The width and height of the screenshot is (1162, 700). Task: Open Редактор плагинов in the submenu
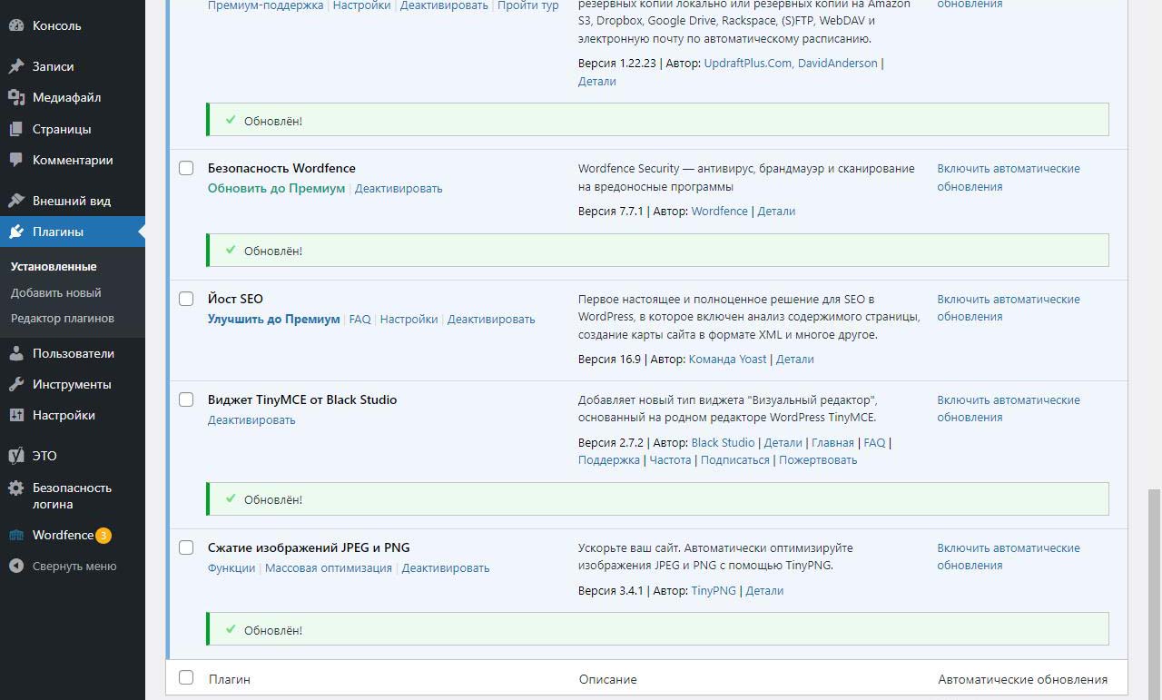pyautogui.click(x=63, y=318)
